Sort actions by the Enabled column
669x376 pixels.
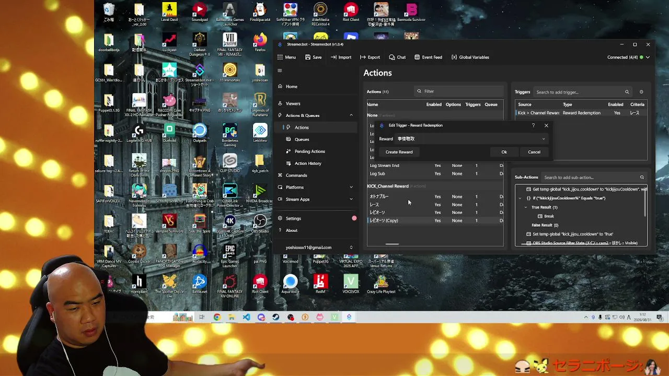coord(434,104)
